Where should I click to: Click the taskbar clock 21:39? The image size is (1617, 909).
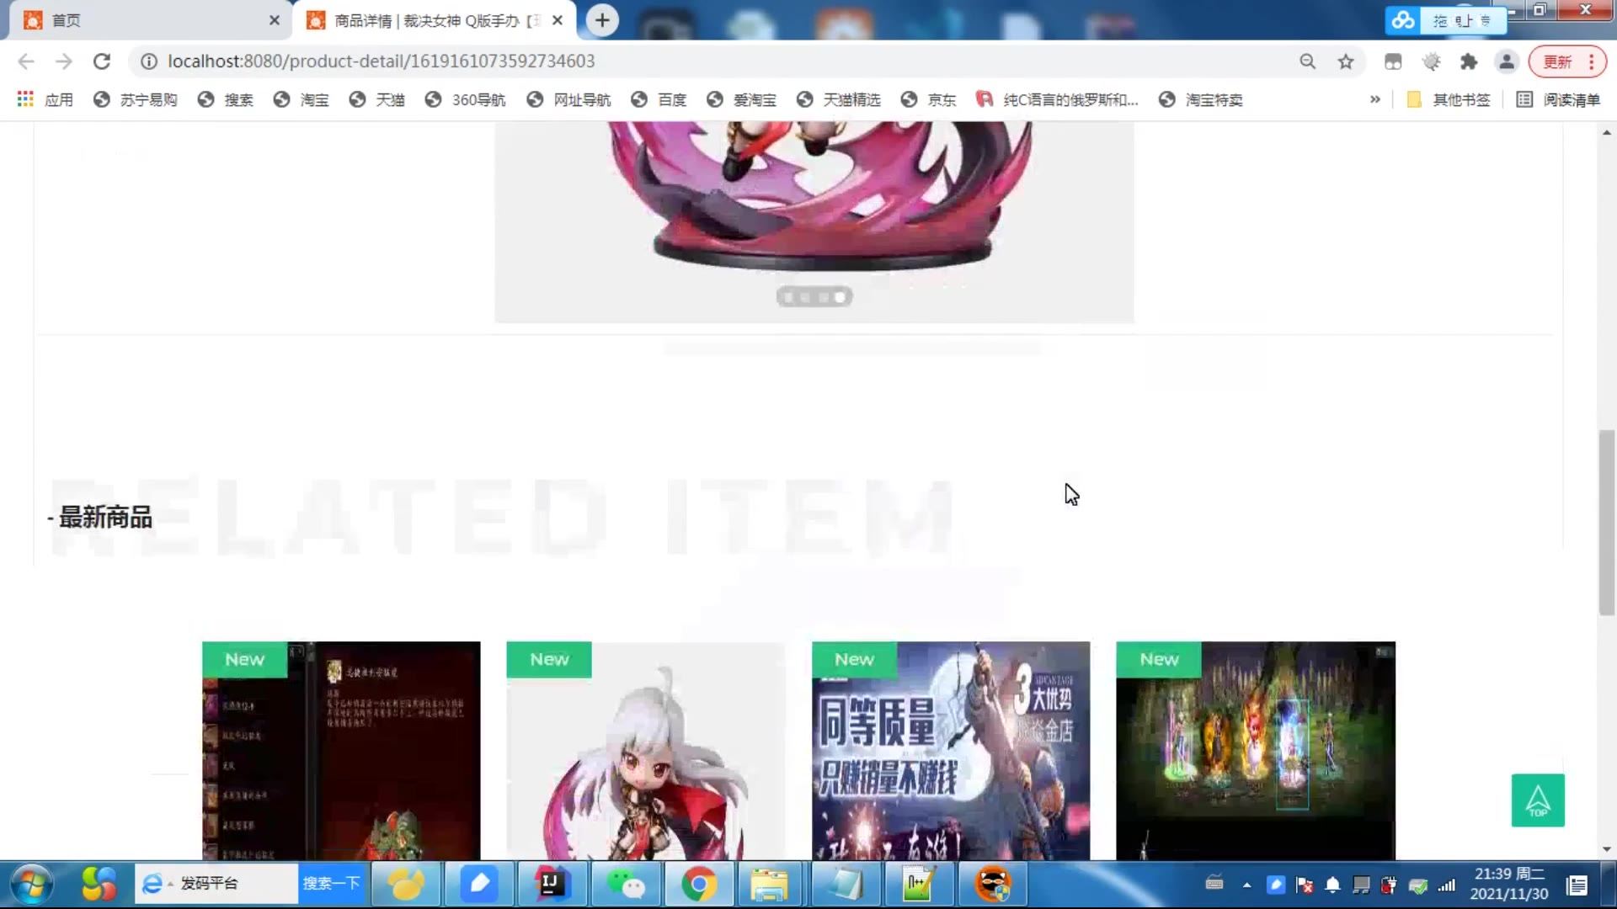click(1509, 884)
